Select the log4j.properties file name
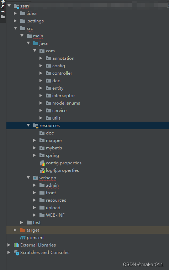Screen dimensions: 169x270 62,170
